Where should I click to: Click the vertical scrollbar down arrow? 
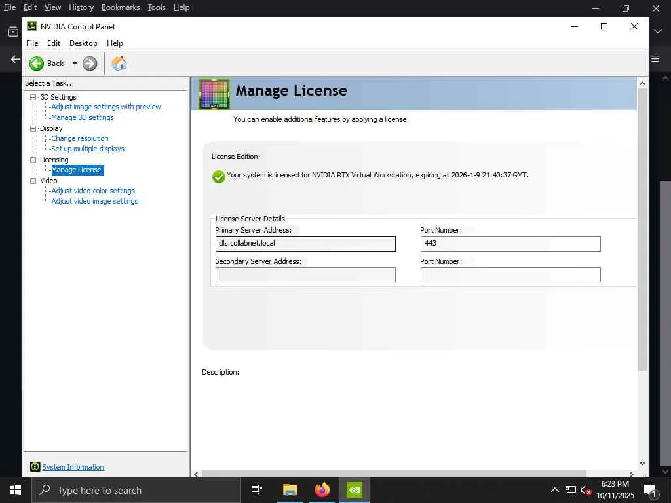click(x=642, y=463)
